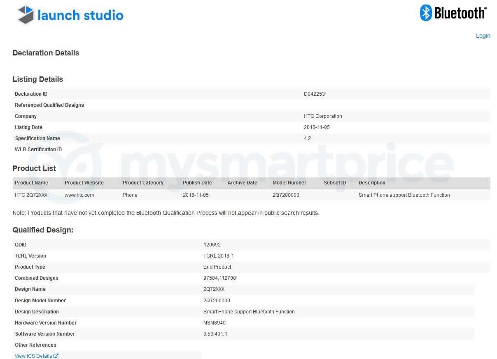Click the TCRL Version label
Screen dimensions: 497x359
[30, 256]
